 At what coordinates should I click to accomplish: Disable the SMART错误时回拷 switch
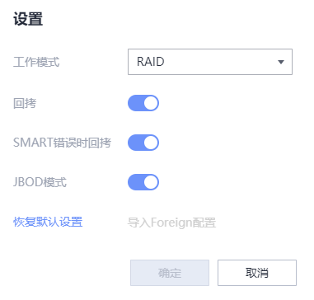click(x=143, y=143)
